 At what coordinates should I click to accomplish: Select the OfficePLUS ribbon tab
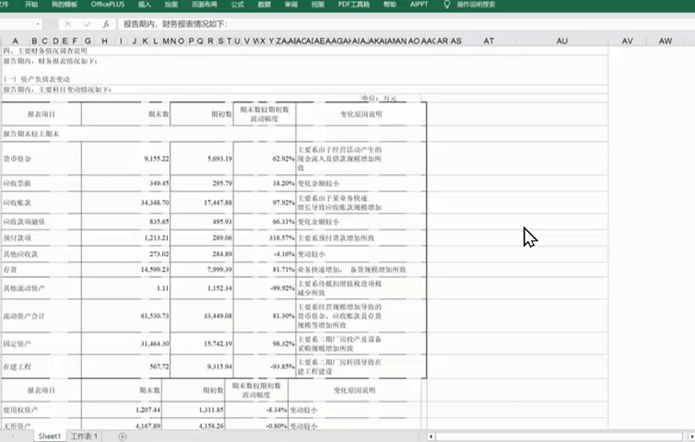(x=108, y=5)
